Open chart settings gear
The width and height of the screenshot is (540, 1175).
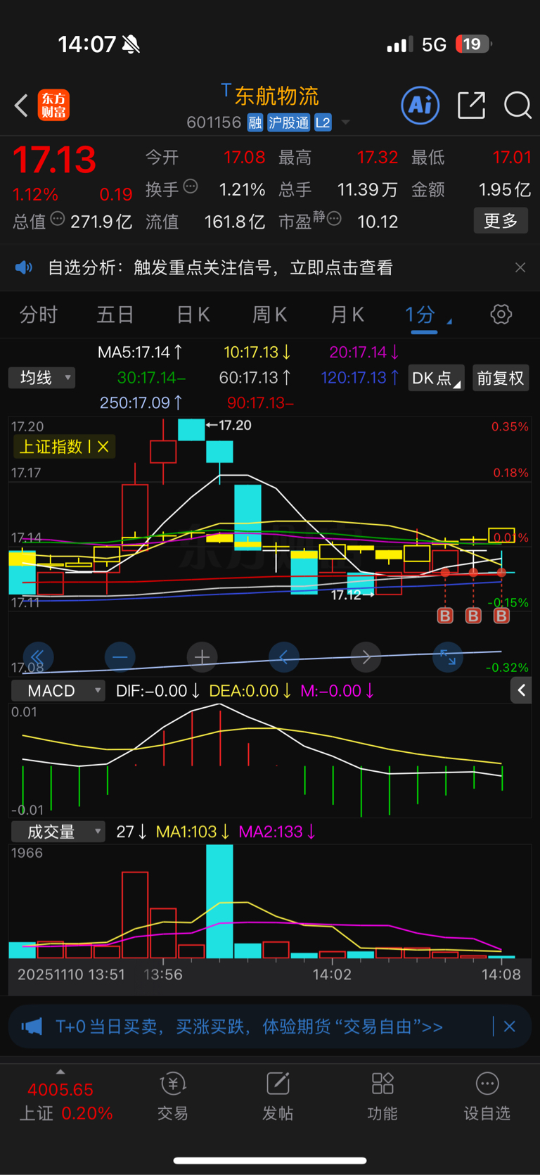tap(501, 314)
